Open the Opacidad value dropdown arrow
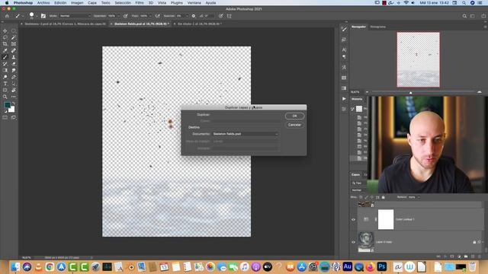Viewport: 488px width, 274px height. point(118,16)
